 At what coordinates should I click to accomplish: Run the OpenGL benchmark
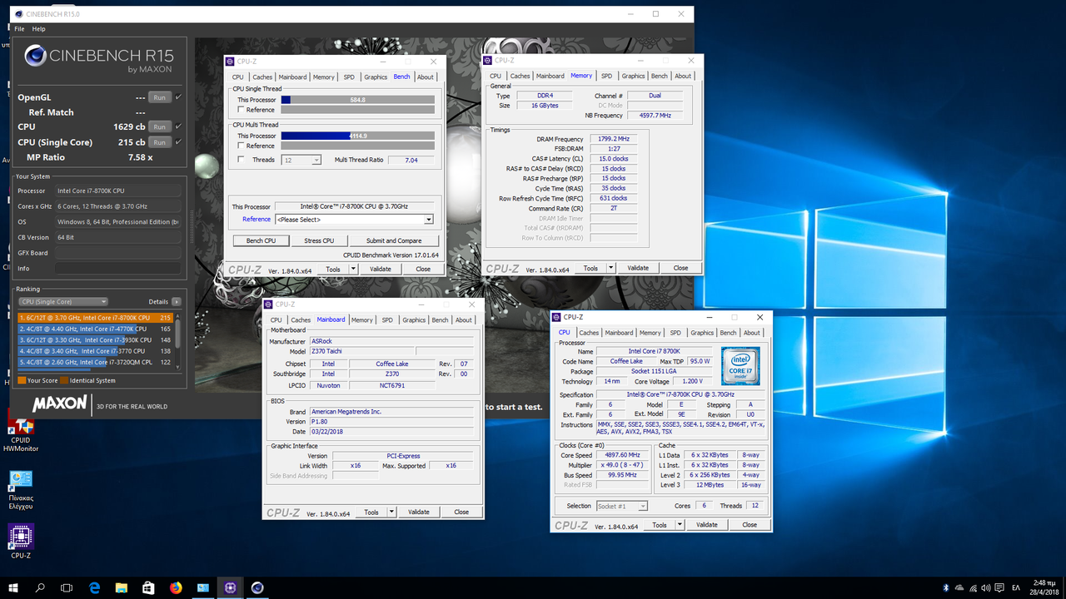pyautogui.click(x=160, y=97)
